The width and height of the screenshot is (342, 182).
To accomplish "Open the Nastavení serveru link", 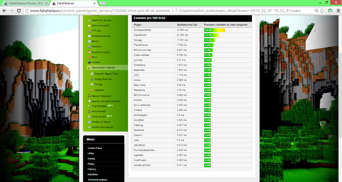I will coord(101,20).
